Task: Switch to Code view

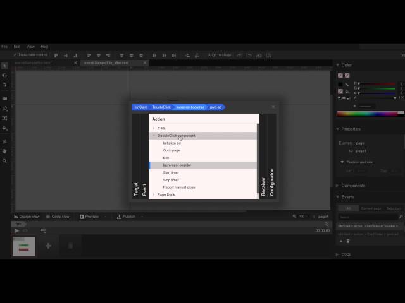Action: click(58, 217)
